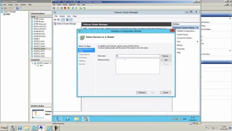Open File Explorer from the guest VM taskbar
232x131 pixels.
click(x=76, y=119)
